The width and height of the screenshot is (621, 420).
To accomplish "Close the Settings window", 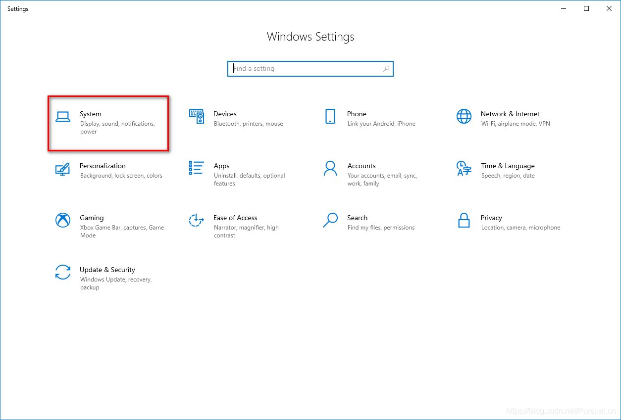I will tap(609, 8).
